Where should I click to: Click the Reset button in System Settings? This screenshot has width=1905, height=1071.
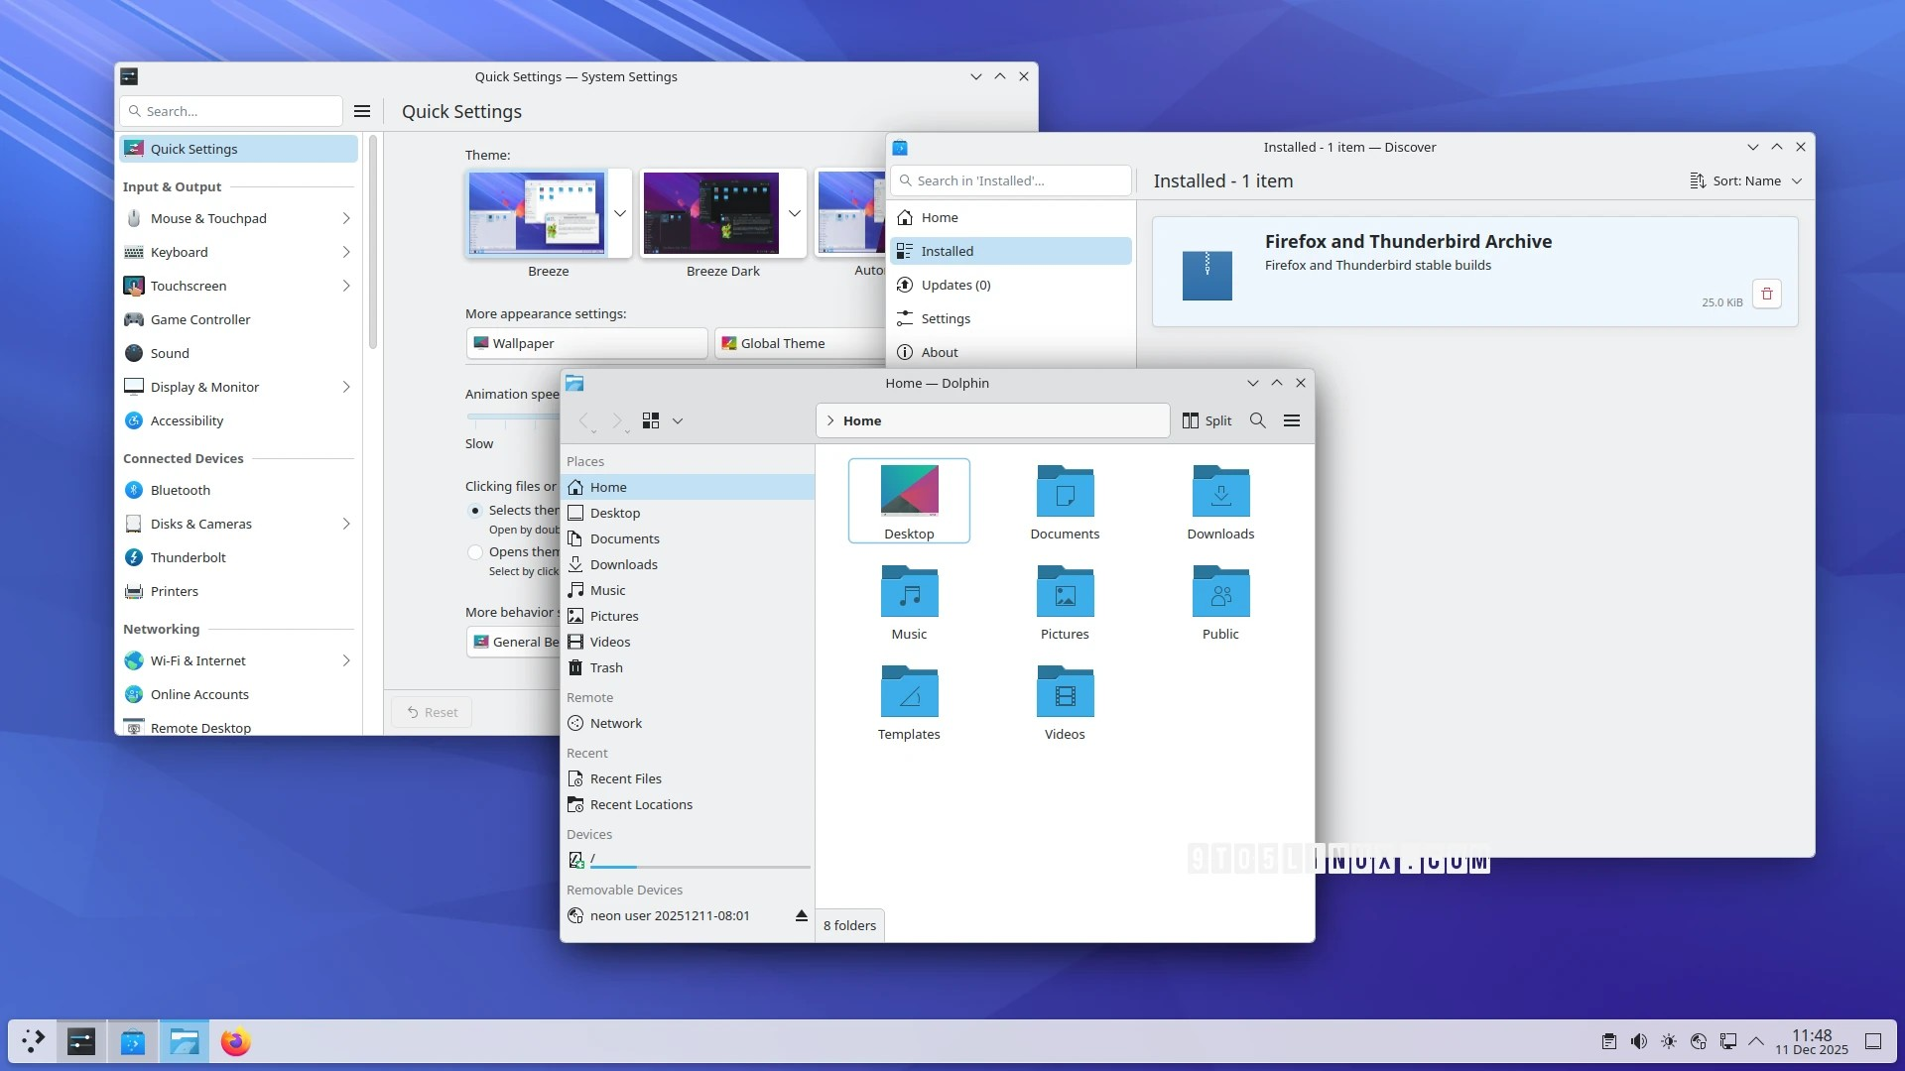click(x=432, y=711)
